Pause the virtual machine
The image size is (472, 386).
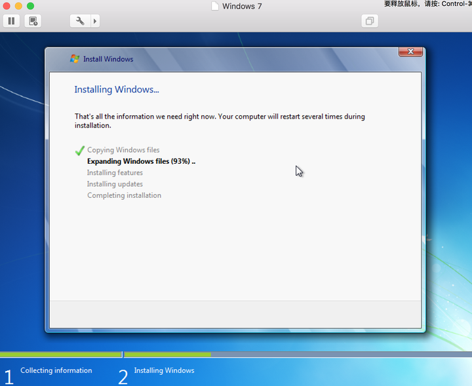pos(11,21)
